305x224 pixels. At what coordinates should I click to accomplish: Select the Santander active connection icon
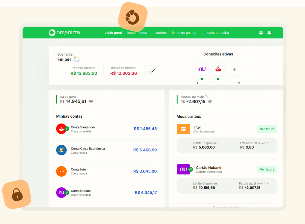[218, 69]
